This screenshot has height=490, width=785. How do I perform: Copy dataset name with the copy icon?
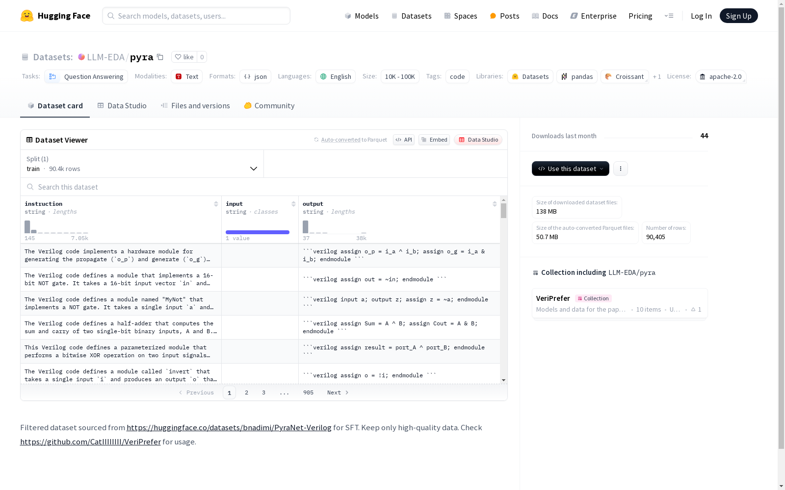[160, 57]
